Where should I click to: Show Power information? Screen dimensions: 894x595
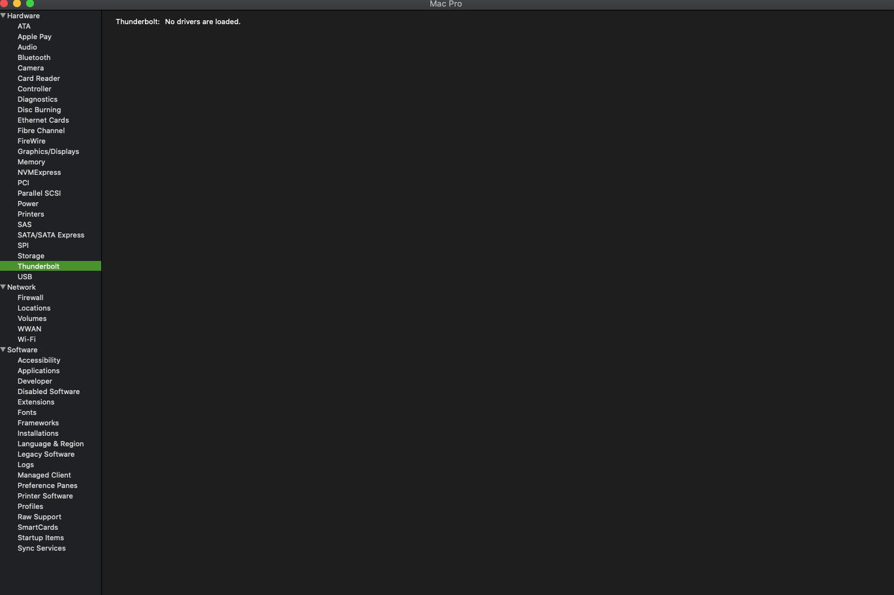tap(28, 204)
